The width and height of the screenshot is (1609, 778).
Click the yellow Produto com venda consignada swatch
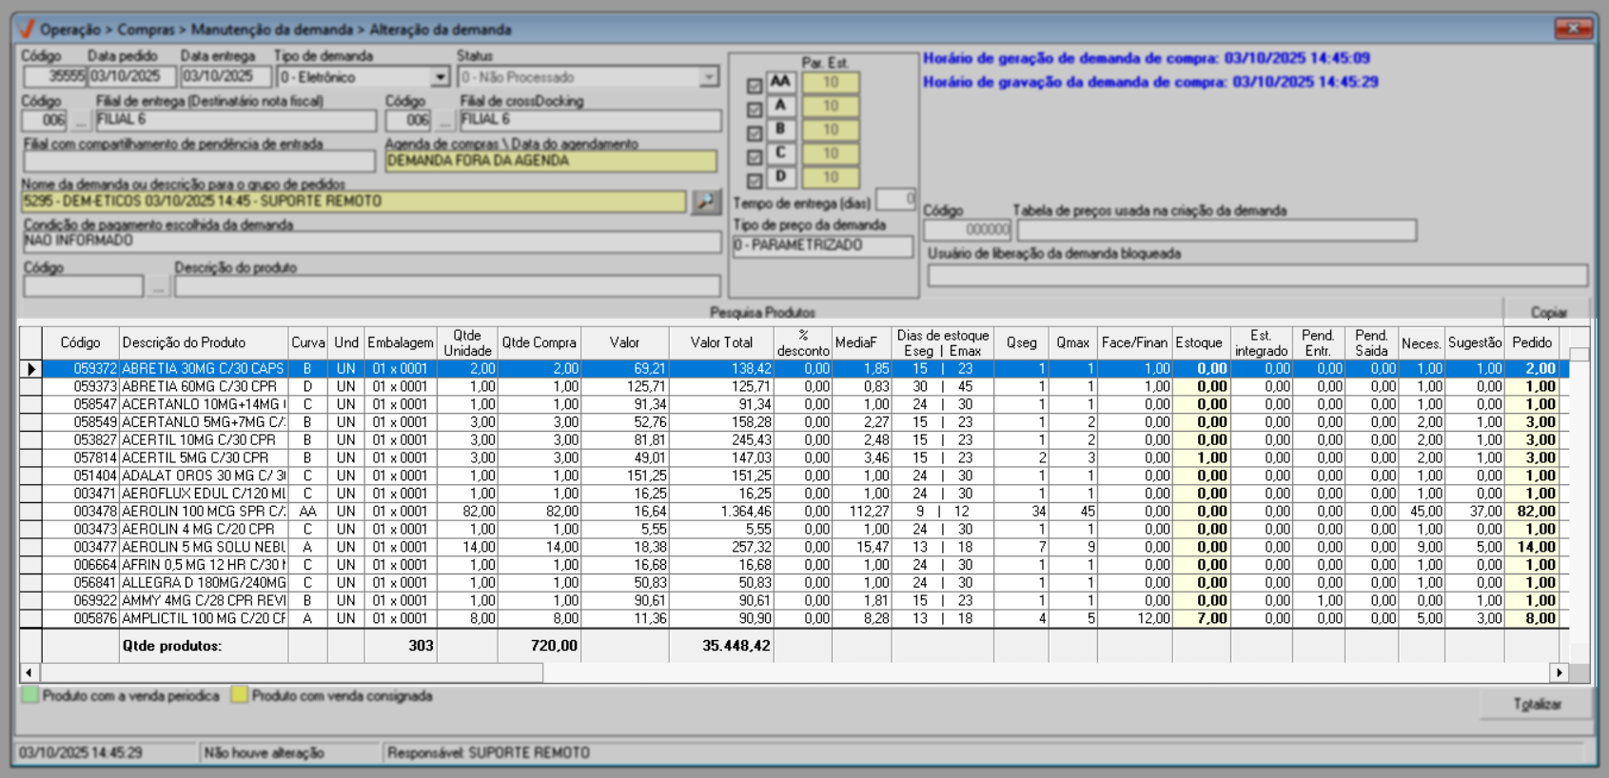point(240,695)
